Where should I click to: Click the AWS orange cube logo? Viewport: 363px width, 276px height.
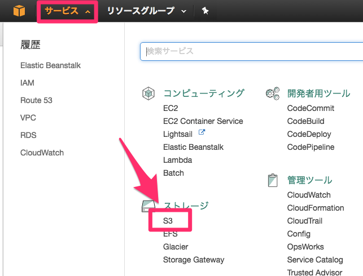click(19, 11)
